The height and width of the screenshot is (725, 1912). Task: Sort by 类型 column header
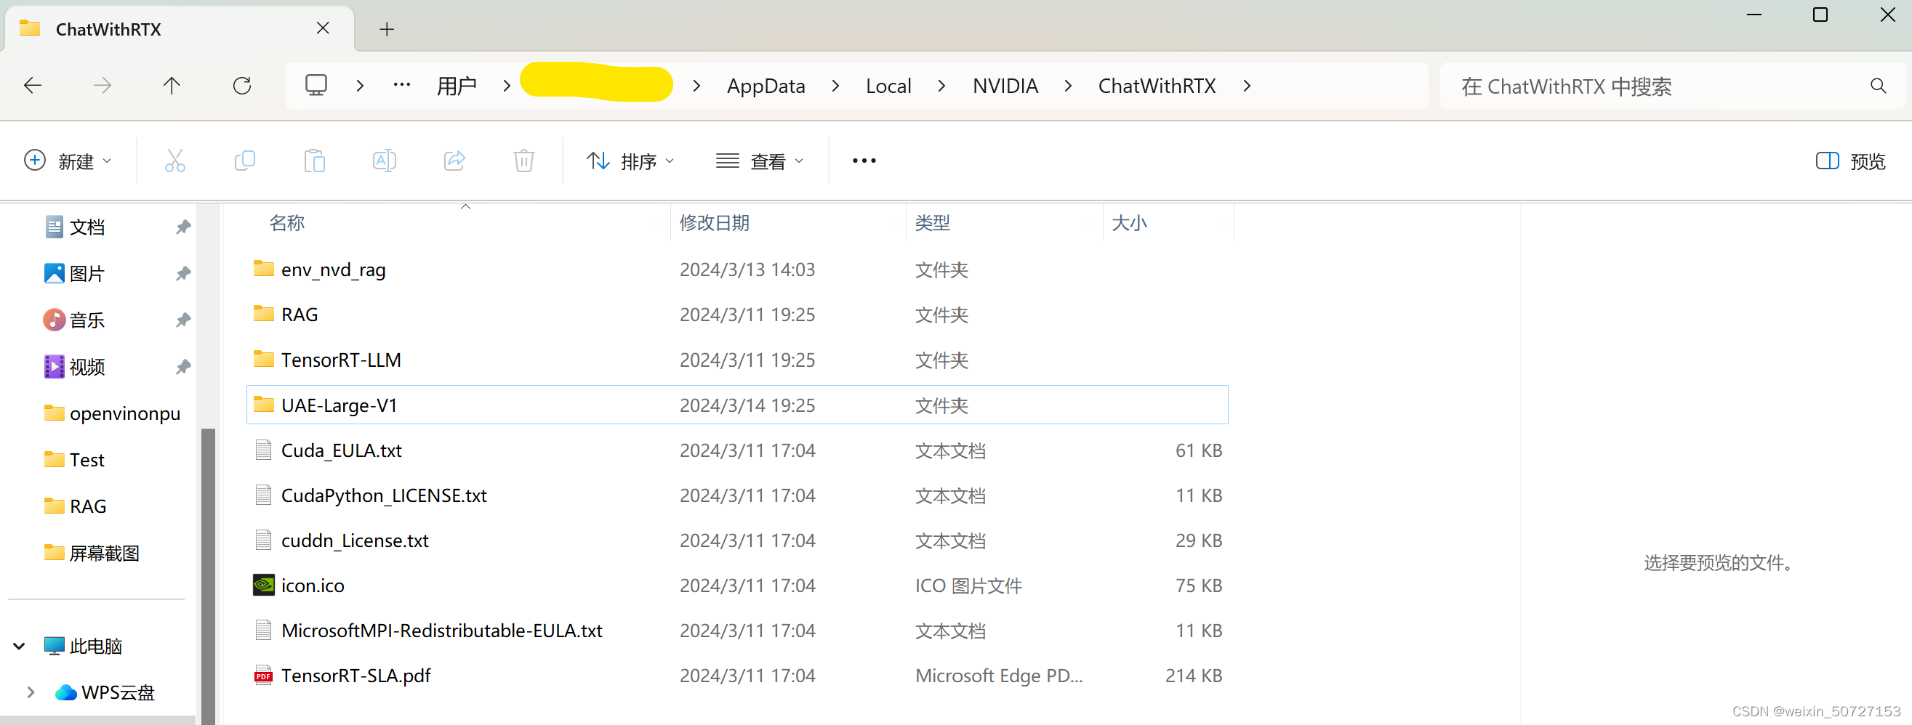tap(932, 222)
